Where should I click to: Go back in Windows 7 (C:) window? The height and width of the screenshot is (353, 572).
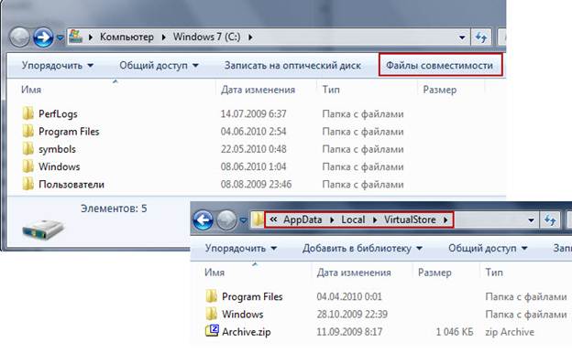pos(19,37)
